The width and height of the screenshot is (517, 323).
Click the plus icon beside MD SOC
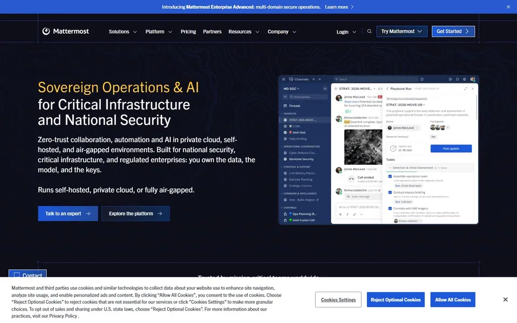tap(325, 89)
